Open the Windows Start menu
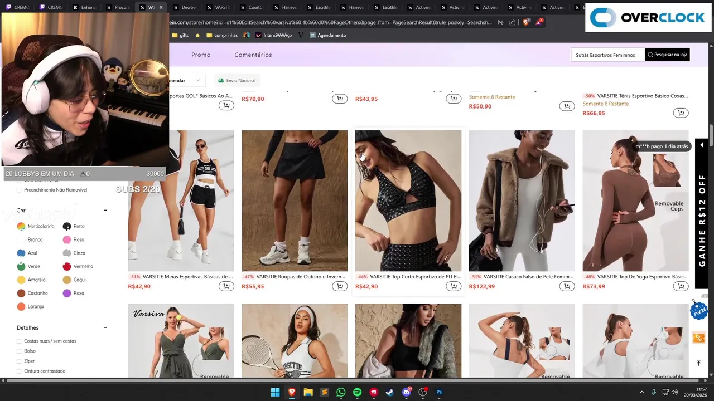 click(275, 392)
